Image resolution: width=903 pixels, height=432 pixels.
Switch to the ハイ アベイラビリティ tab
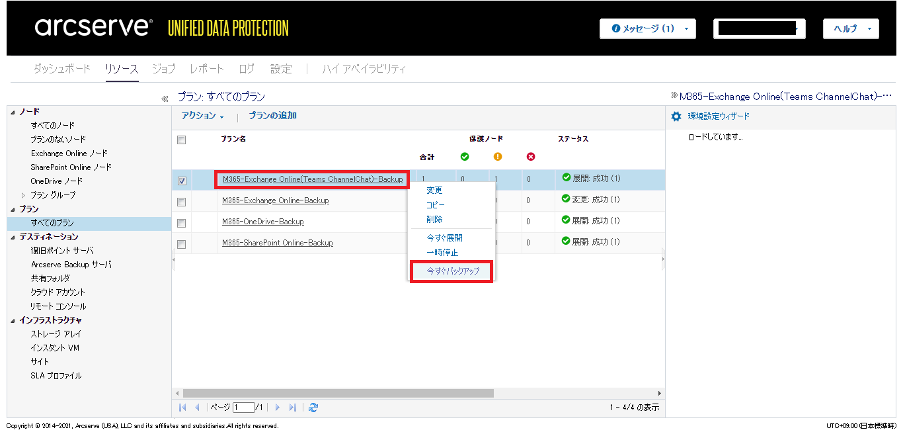click(364, 69)
